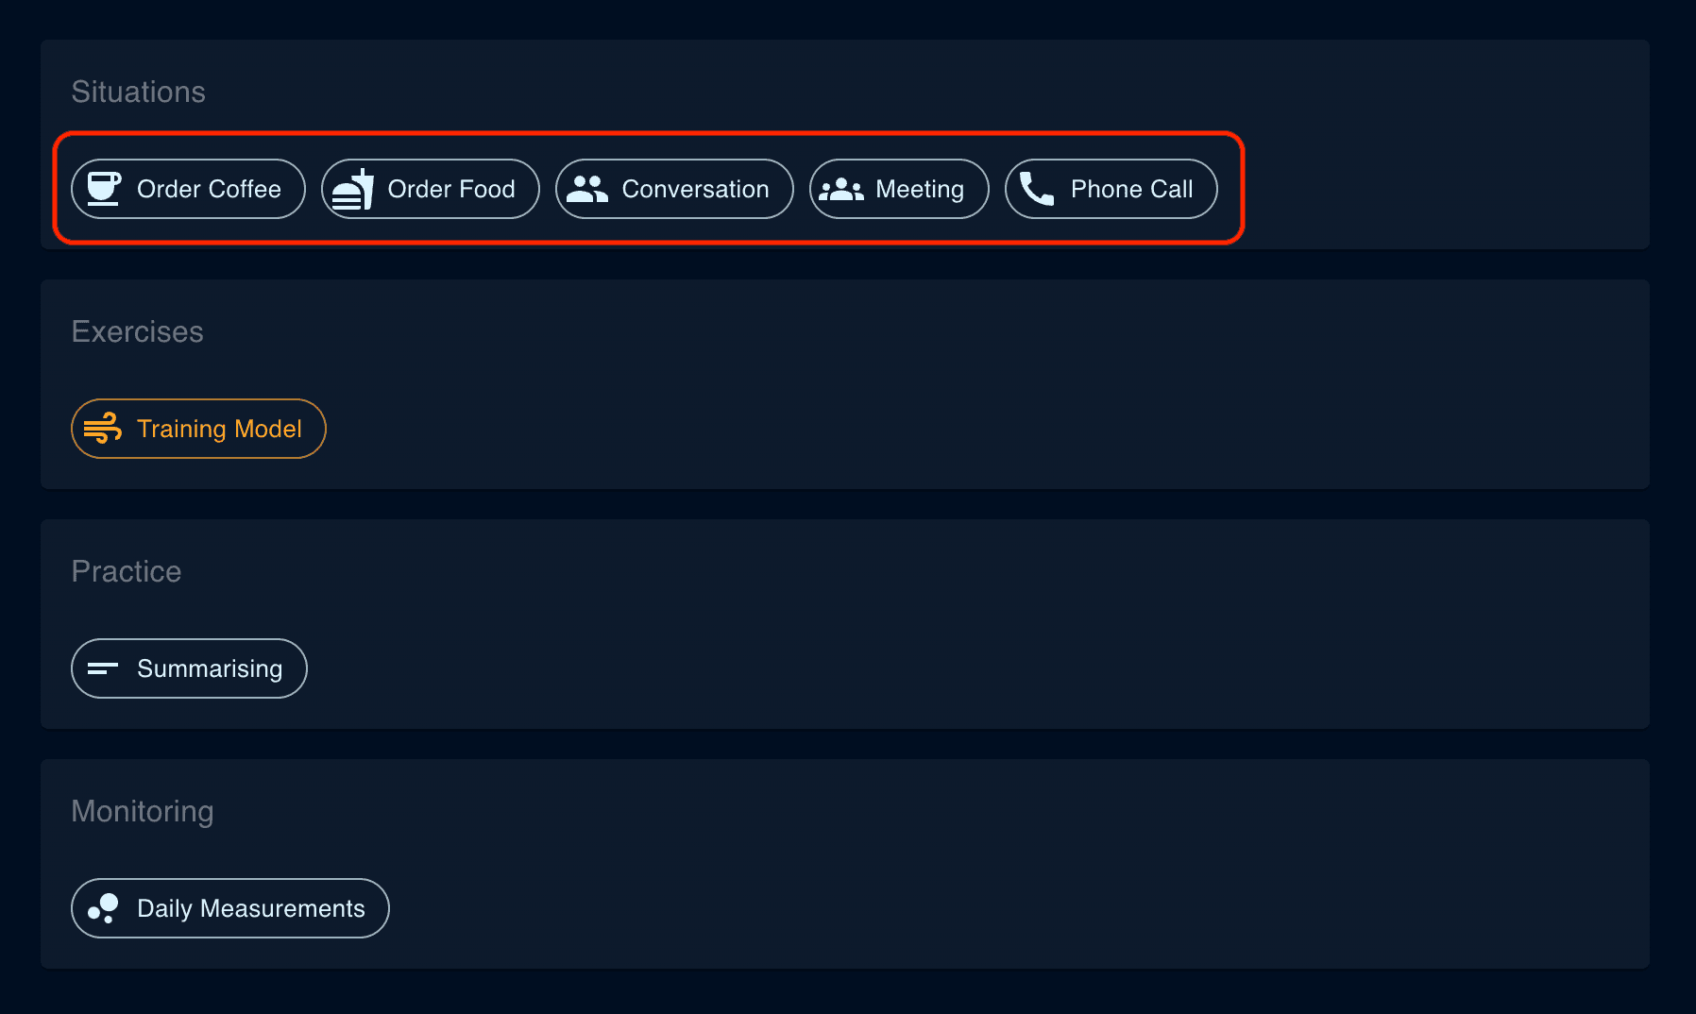Begin the Summarising practice
Screen dimensions: 1696x1014
pos(190,668)
